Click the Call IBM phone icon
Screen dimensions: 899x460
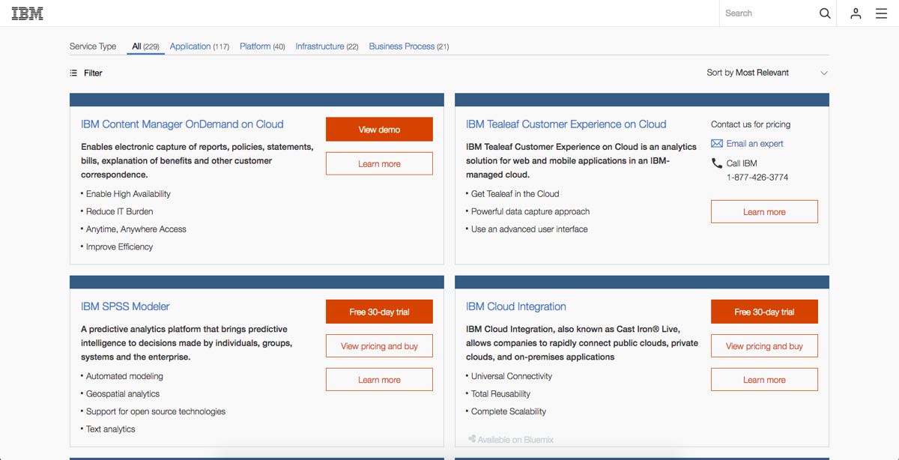717,163
